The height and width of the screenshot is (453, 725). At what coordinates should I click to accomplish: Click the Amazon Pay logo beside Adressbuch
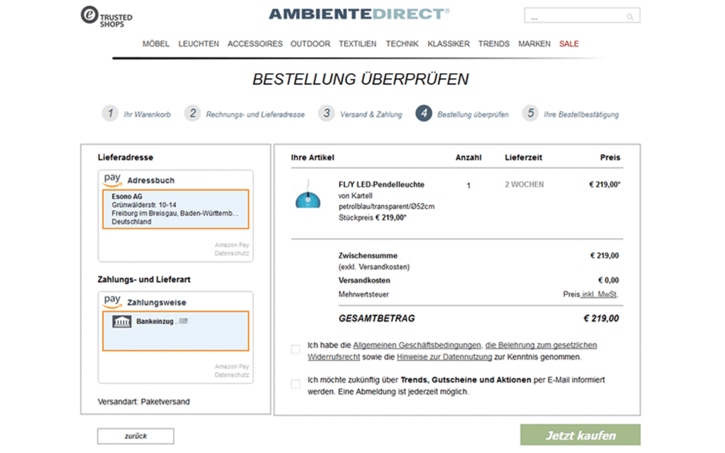[x=113, y=180]
